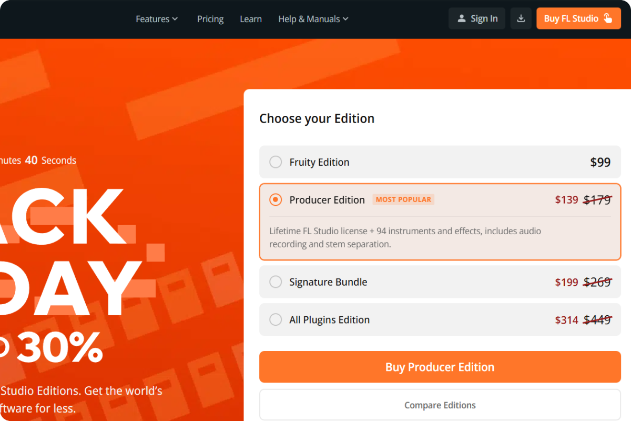Click the Producer Edition description text
The image size is (631, 421).
click(x=405, y=237)
